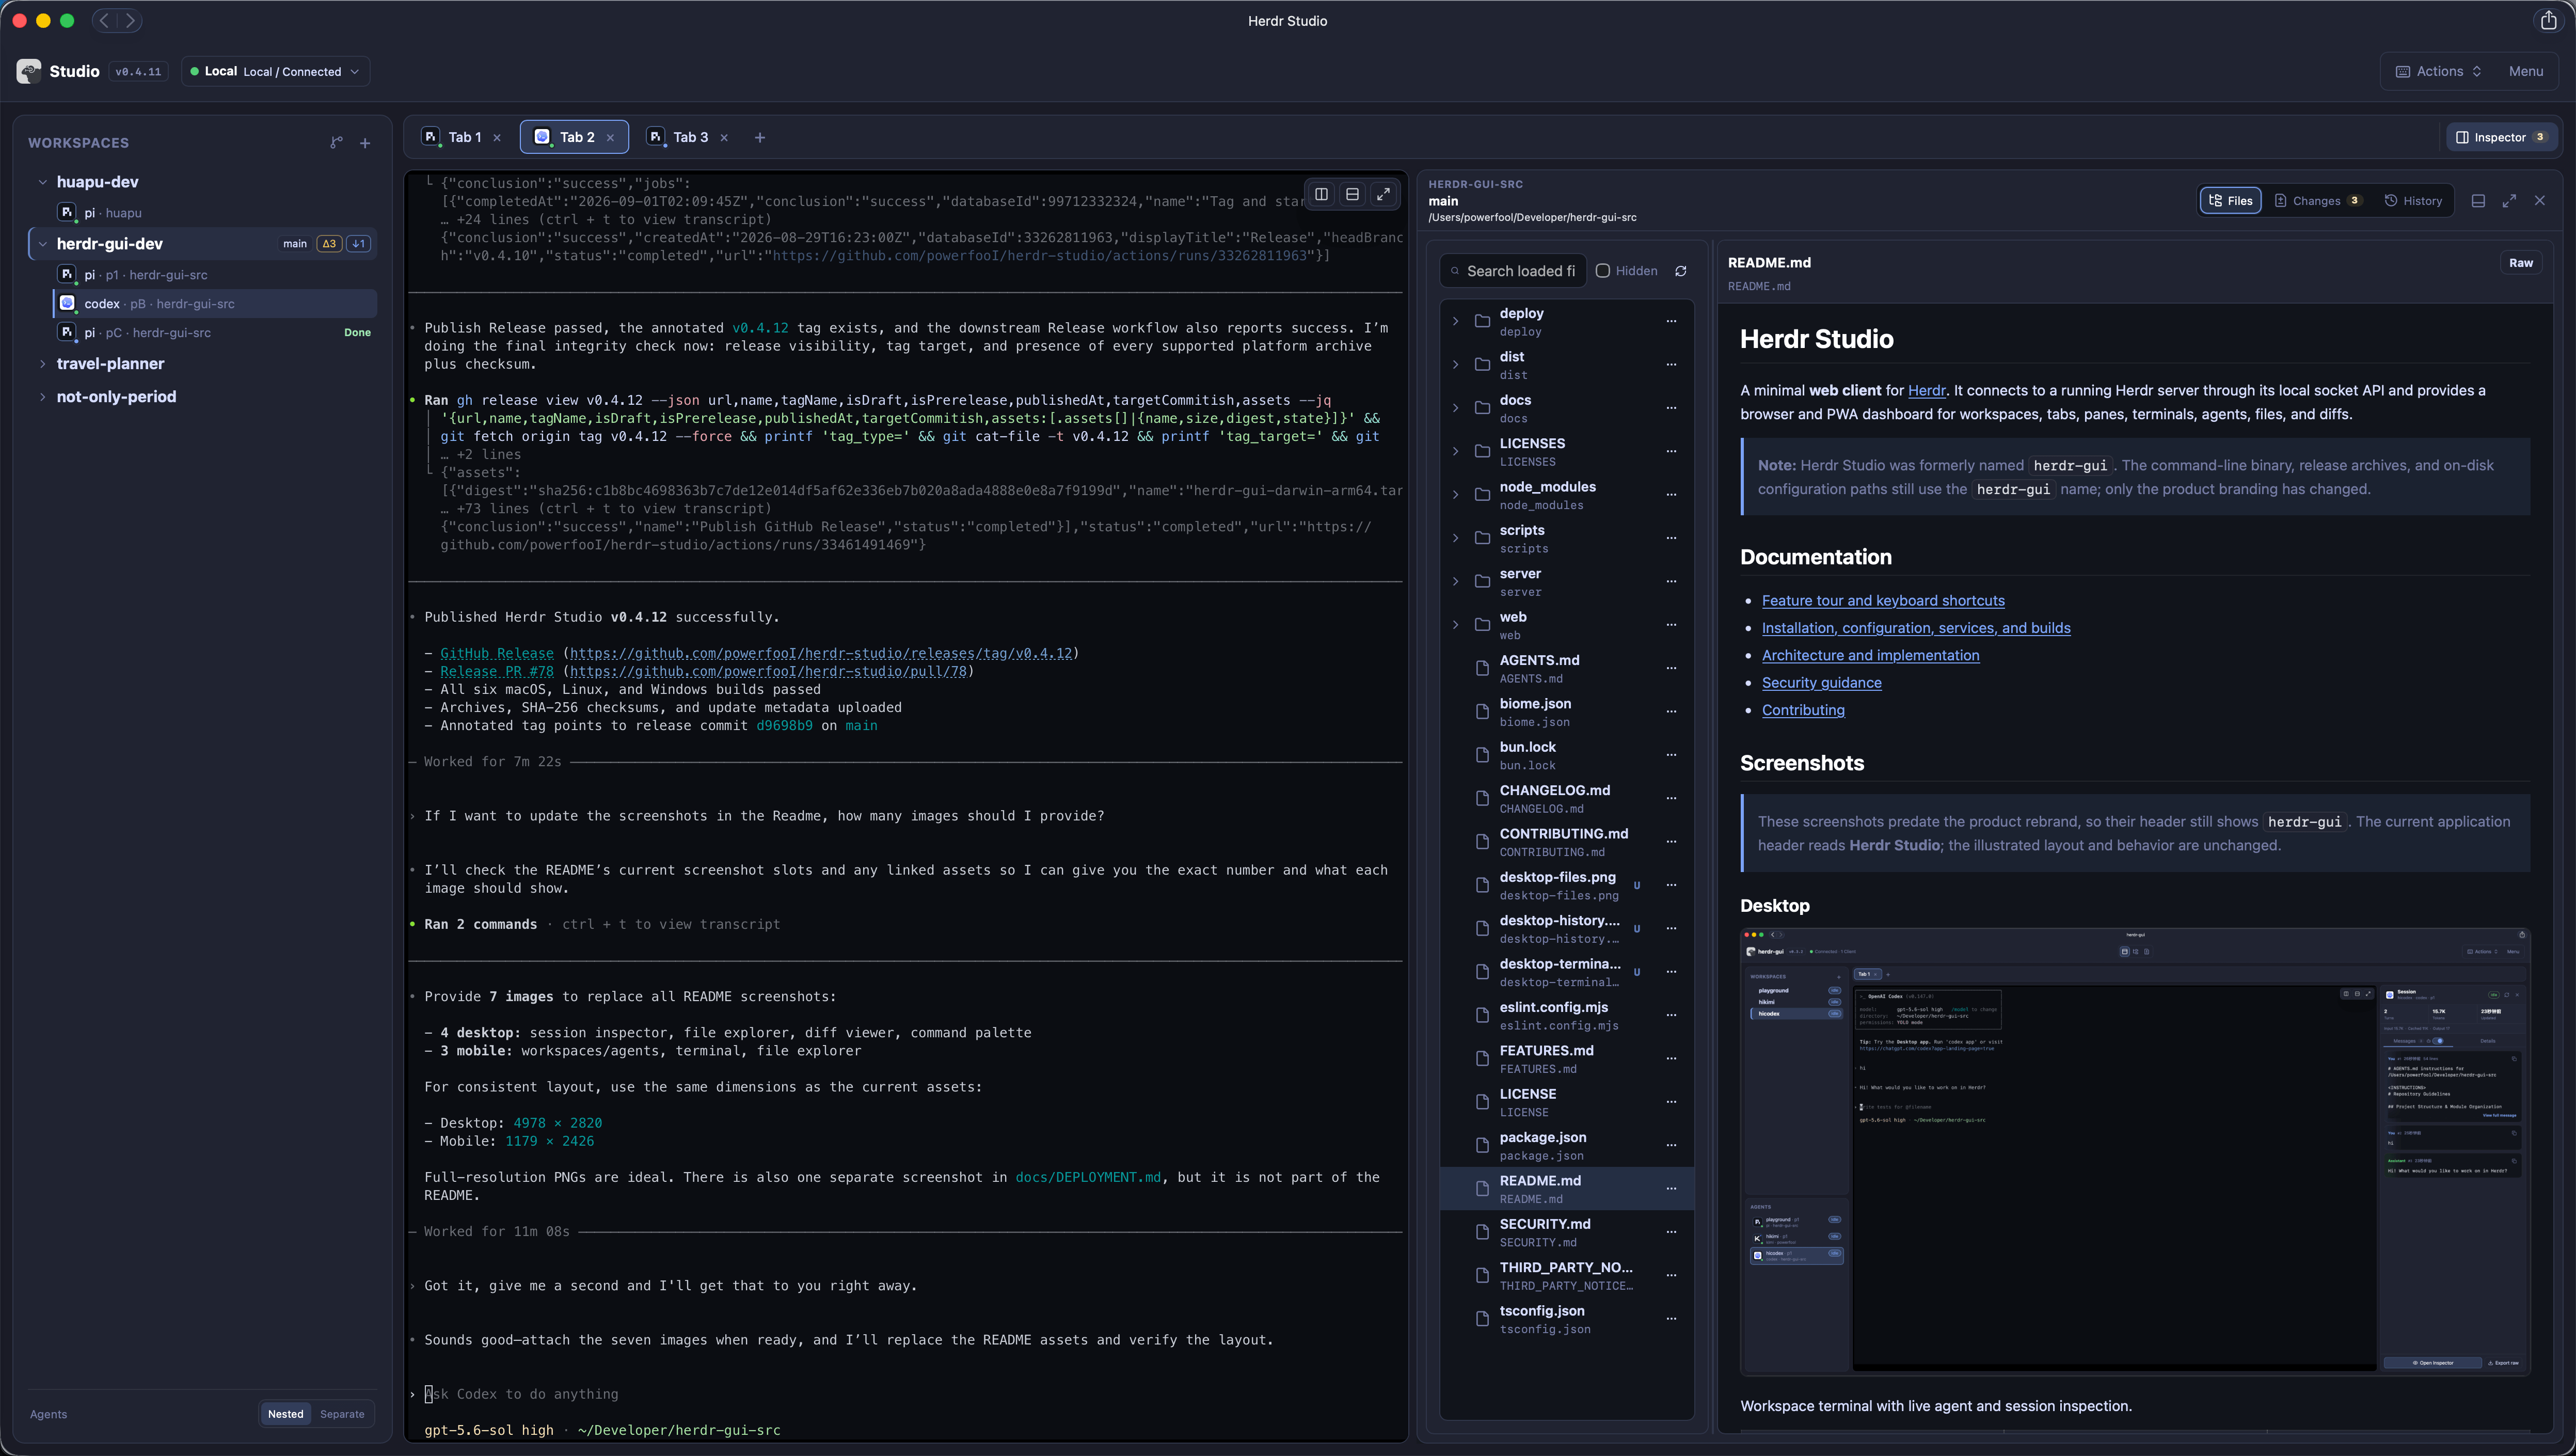Dock inspector panel to bottom icon
Viewport: 2576px width, 1456px height.
click(x=2478, y=201)
